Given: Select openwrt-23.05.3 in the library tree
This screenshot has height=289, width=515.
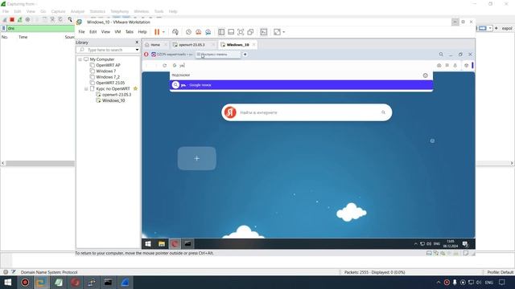Looking at the screenshot, I should point(116,95).
